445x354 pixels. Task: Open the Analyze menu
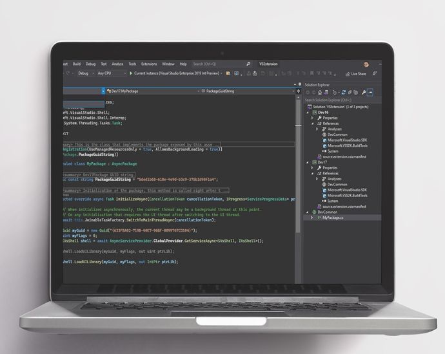pyautogui.click(x=117, y=64)
